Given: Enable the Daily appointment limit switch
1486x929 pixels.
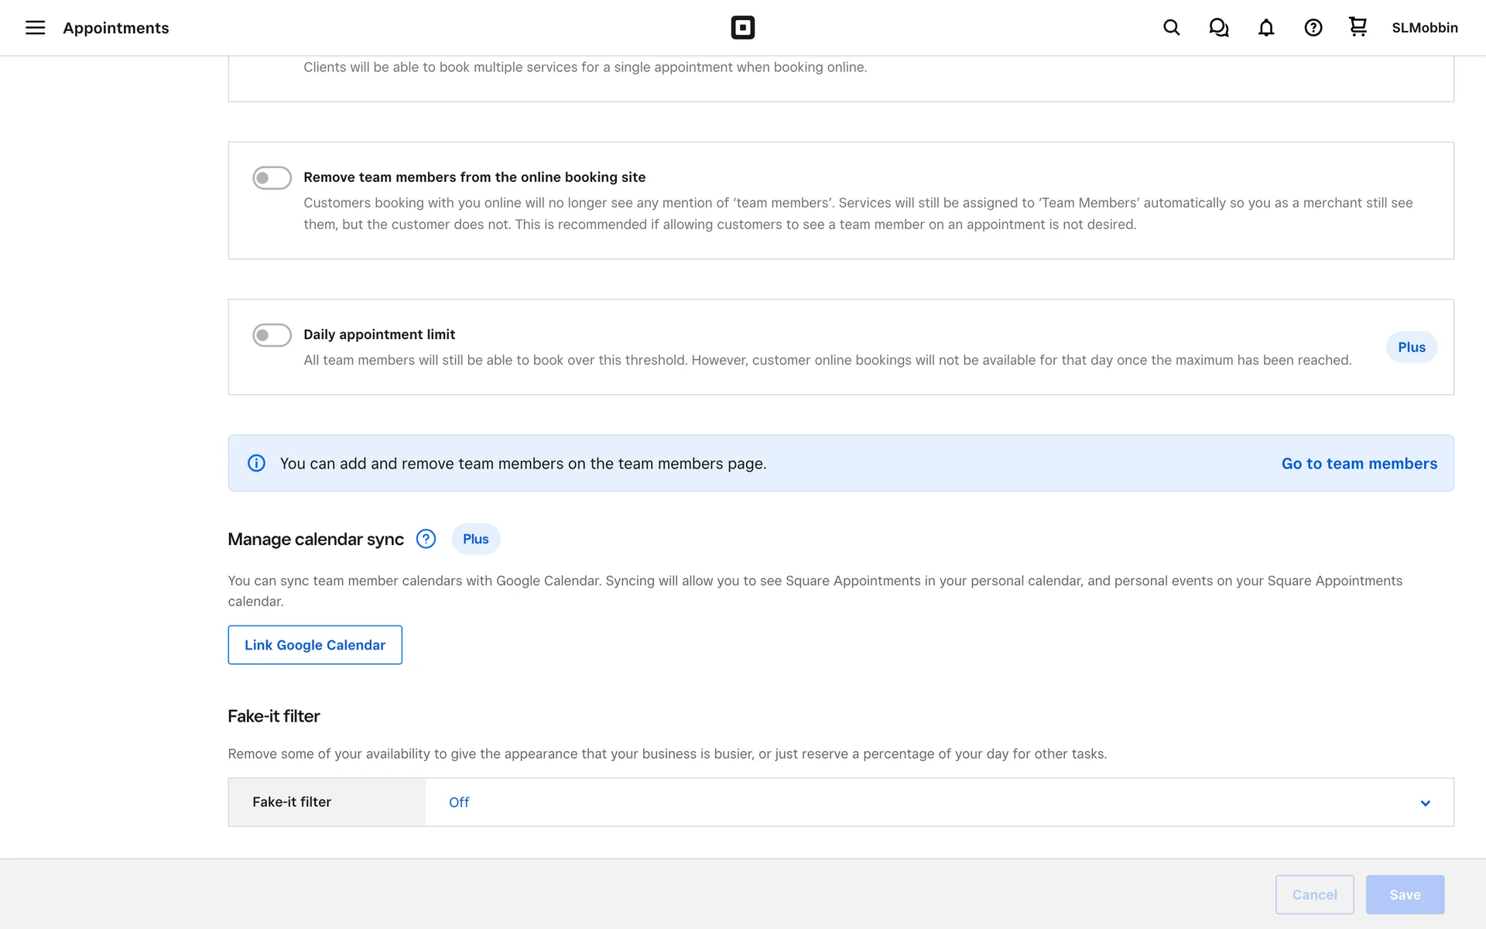Looking at the screenshot, I should (272, 335).
